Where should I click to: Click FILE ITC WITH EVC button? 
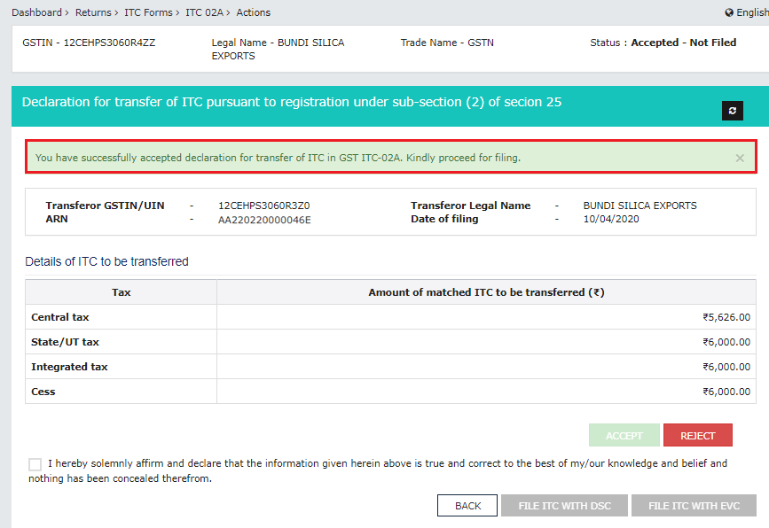694,506
